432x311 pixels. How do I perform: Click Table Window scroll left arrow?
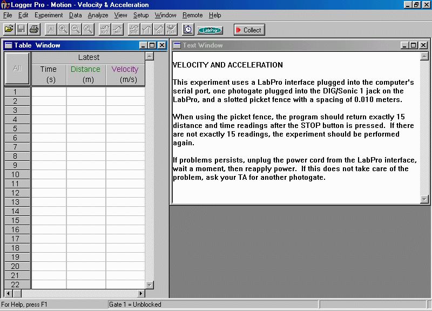coord(8,293)
